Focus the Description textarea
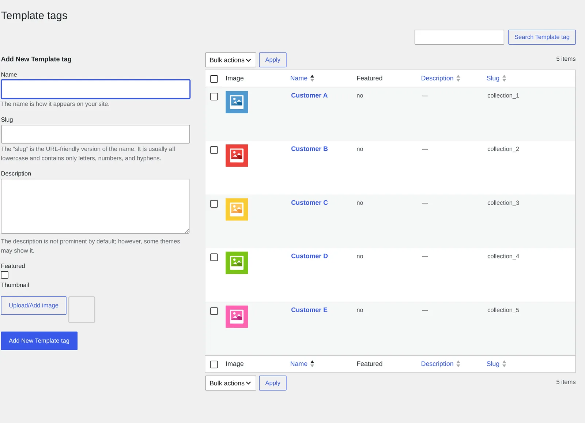The image size is (585, 423). click(95, 206)
